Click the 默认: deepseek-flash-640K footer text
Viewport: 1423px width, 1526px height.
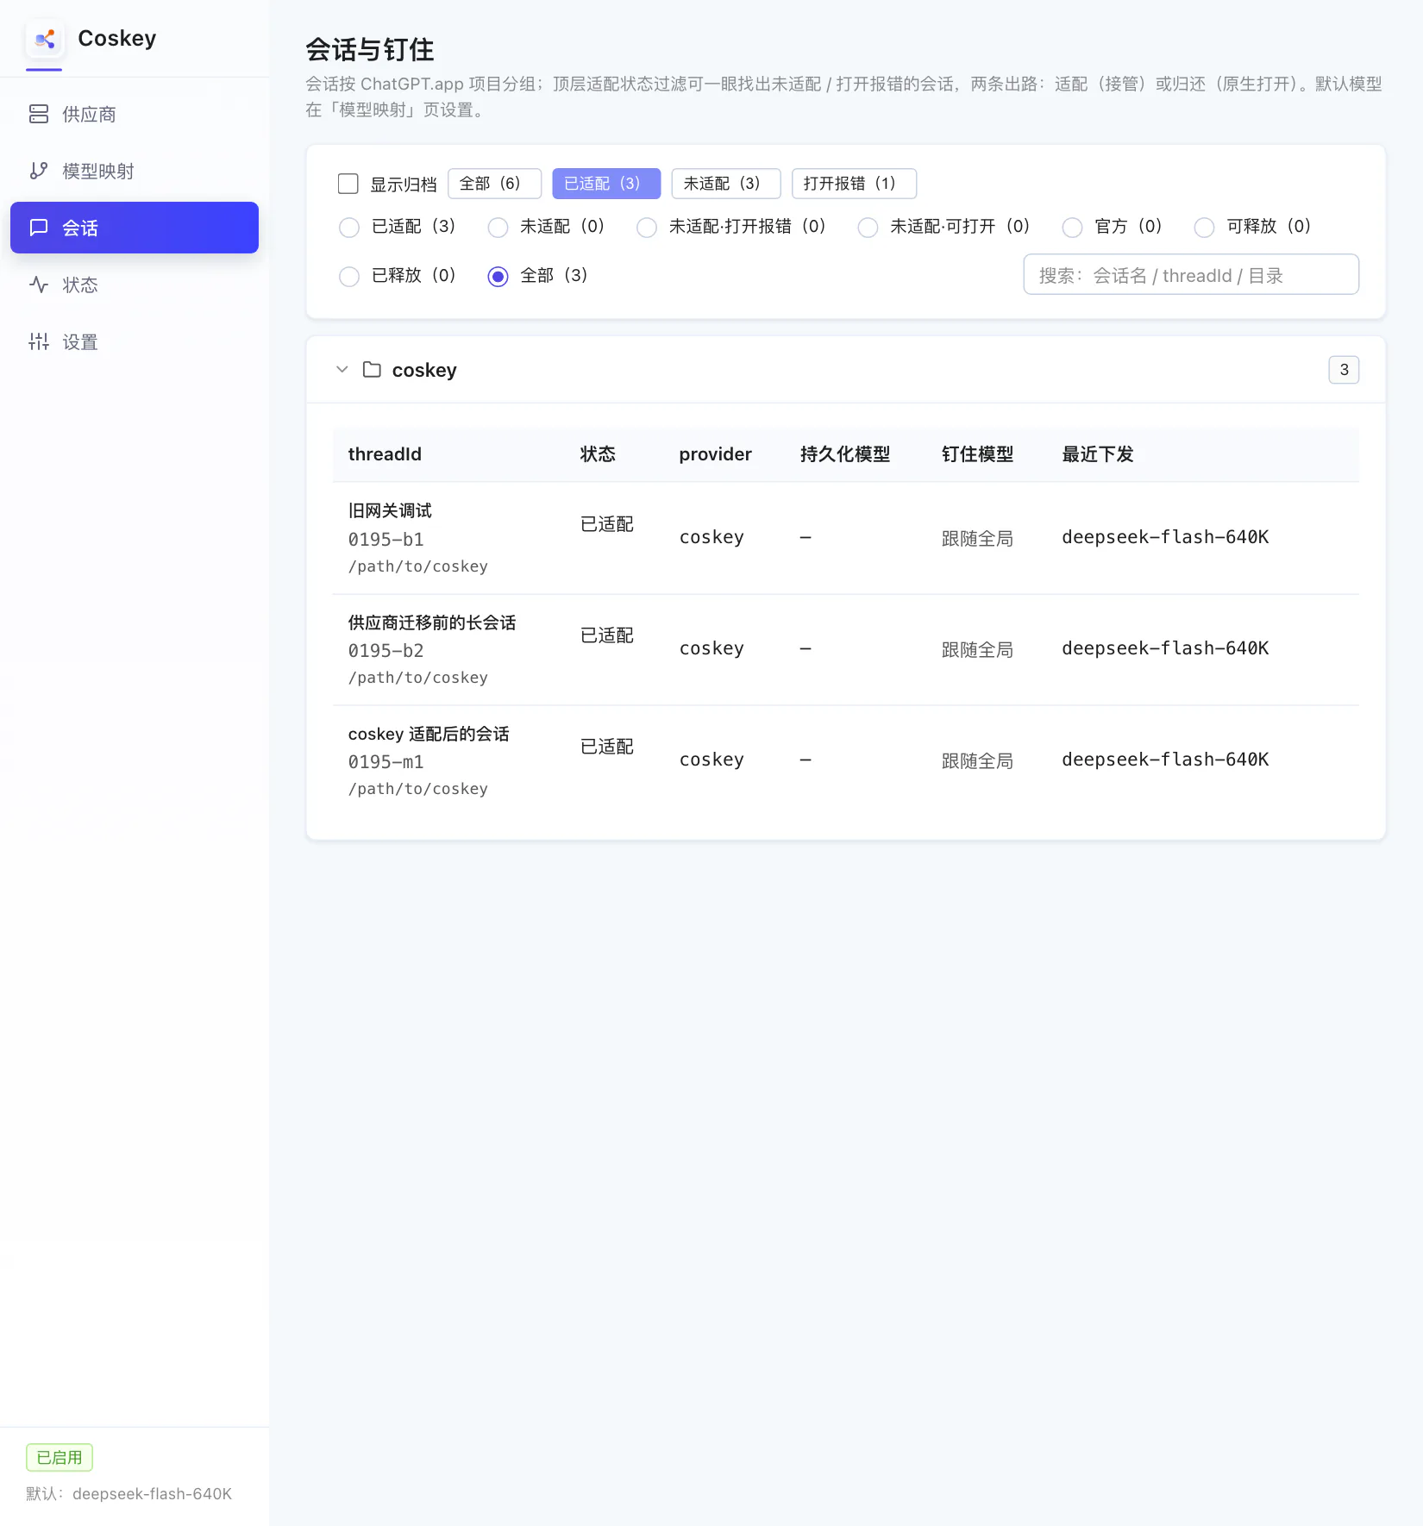coord(129,1494)
